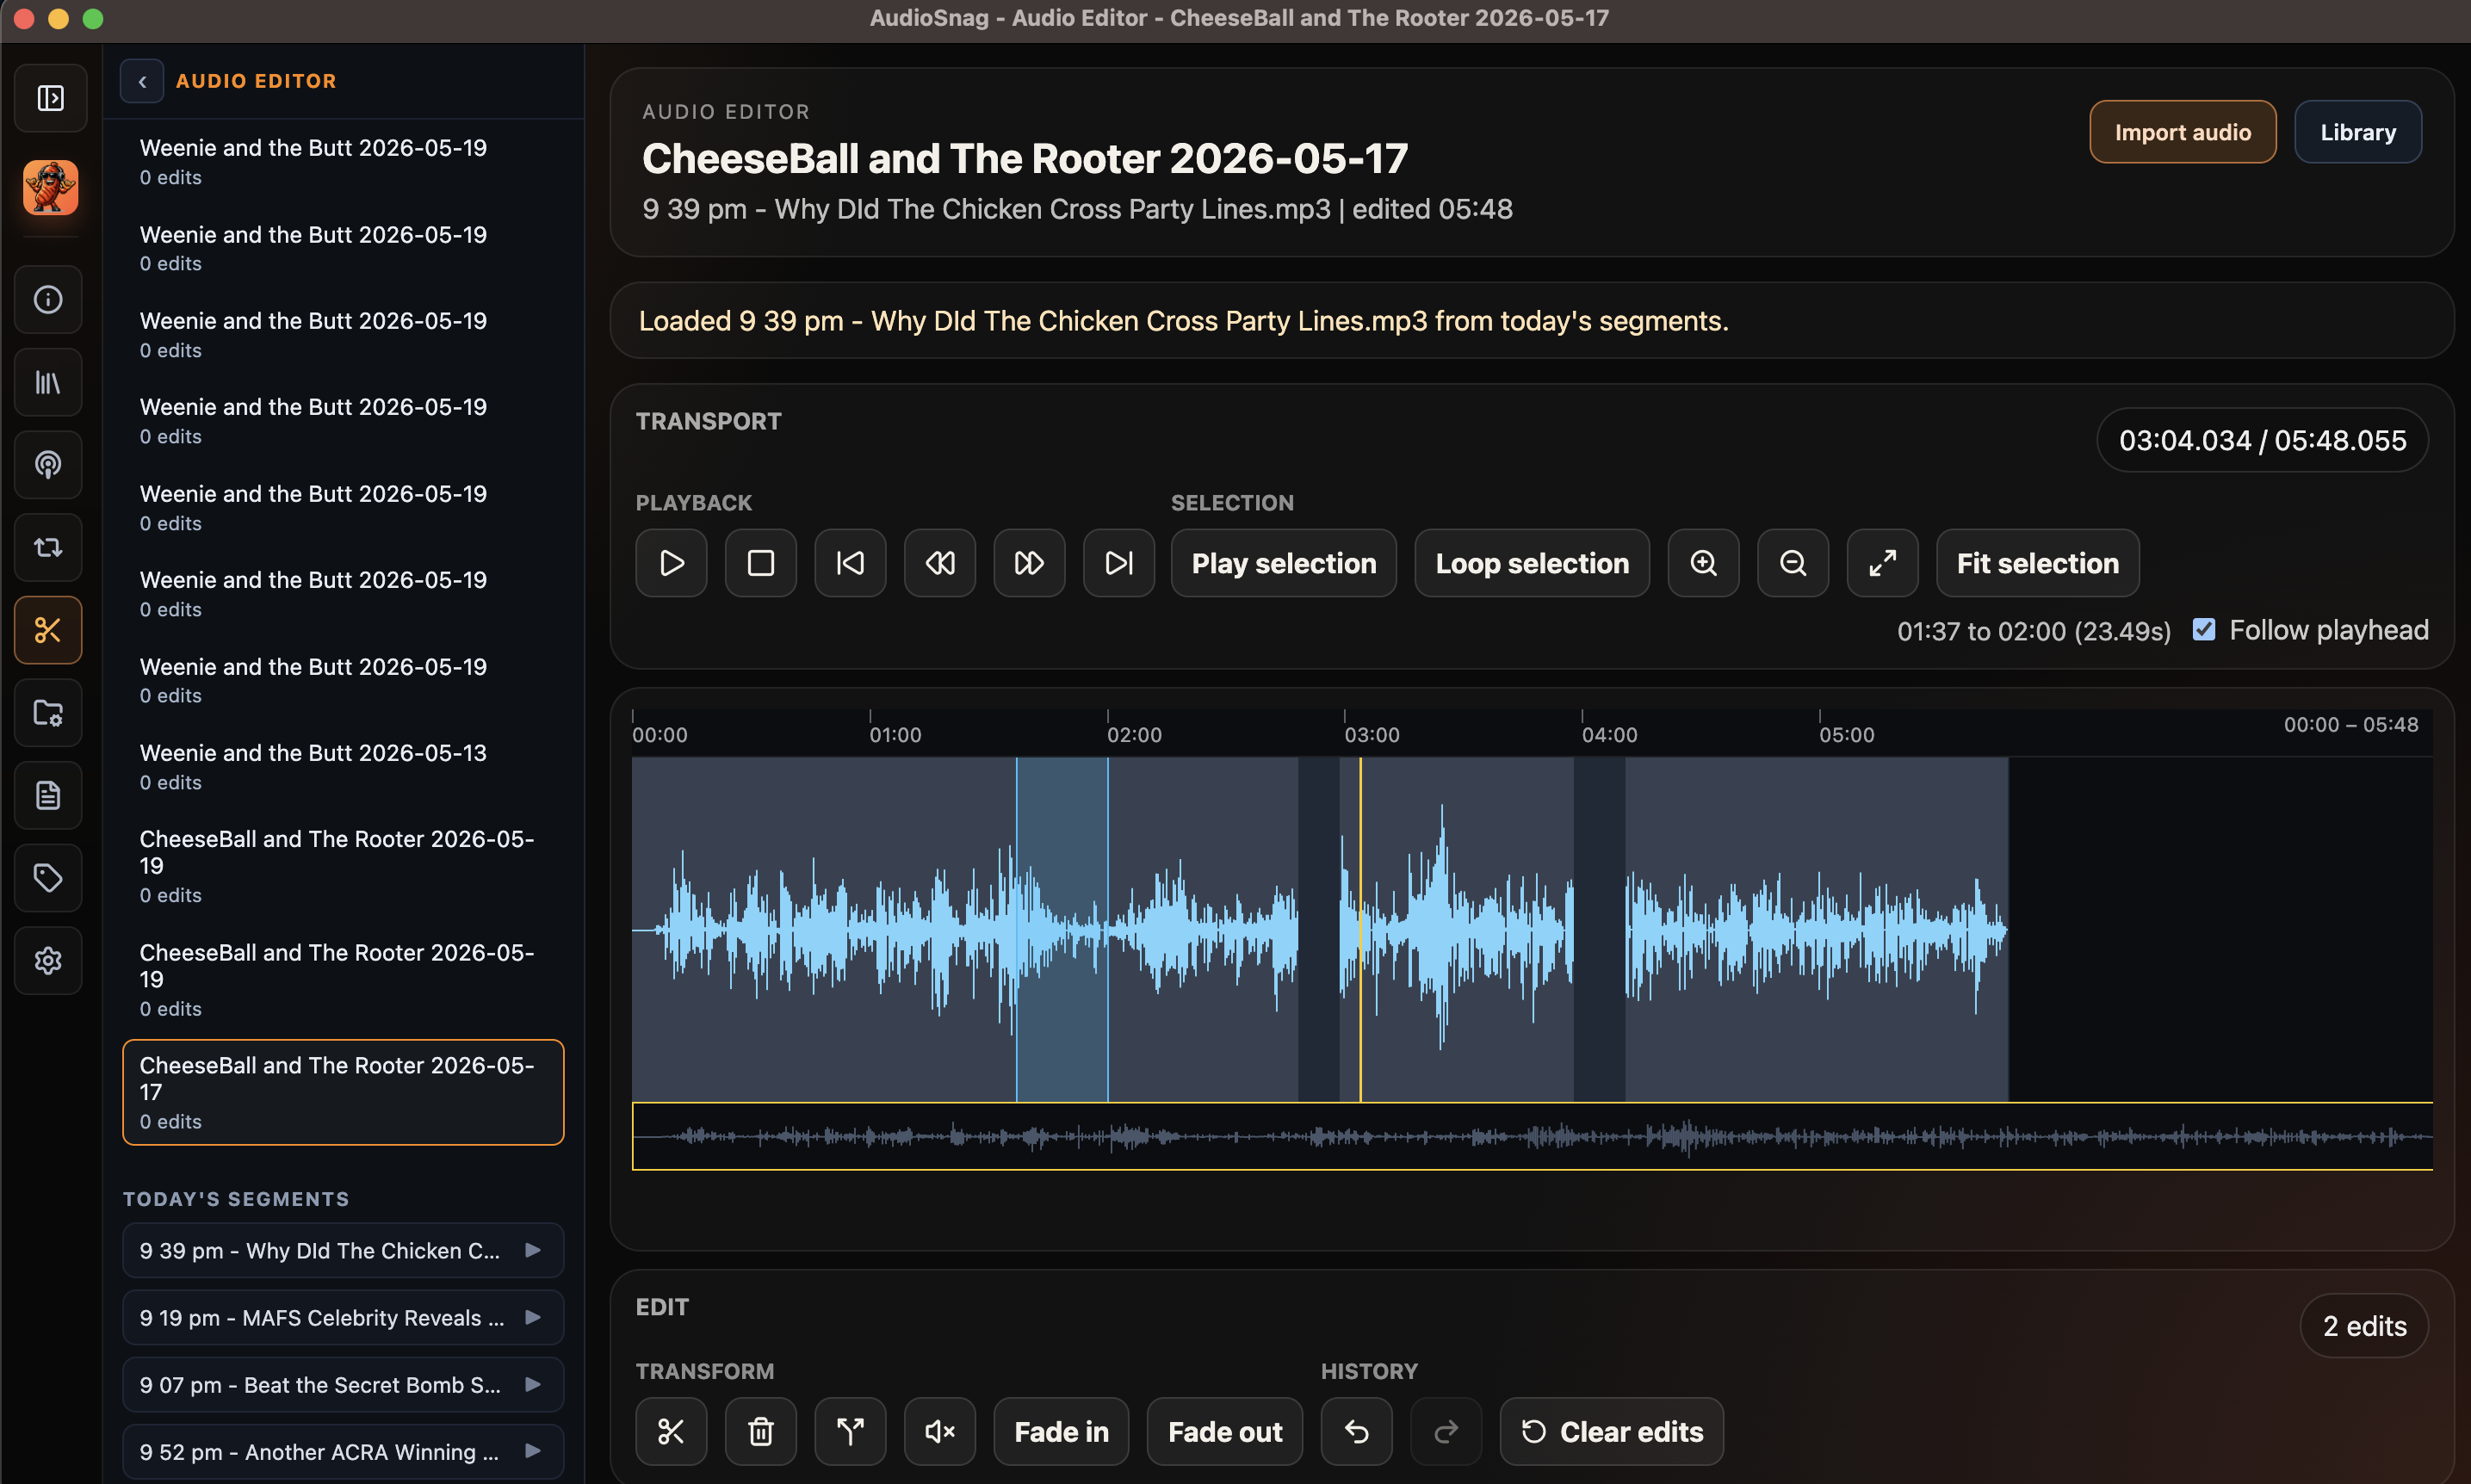Open Weenie and the Butt 2026-05-13 project
Viewport: 2471px width, 1484px height.
343,767
